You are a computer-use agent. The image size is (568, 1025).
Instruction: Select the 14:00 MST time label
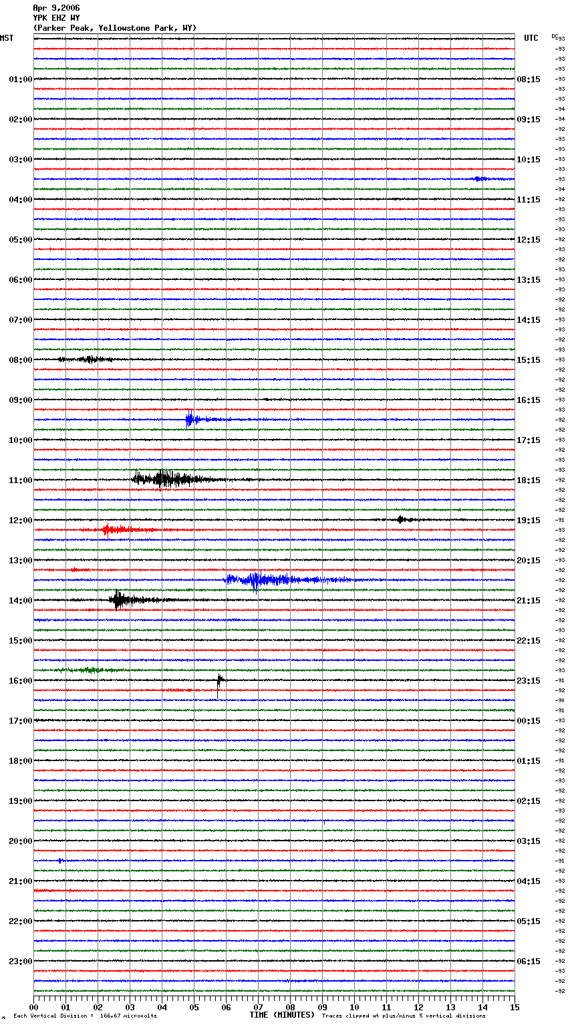pos(21,601)
